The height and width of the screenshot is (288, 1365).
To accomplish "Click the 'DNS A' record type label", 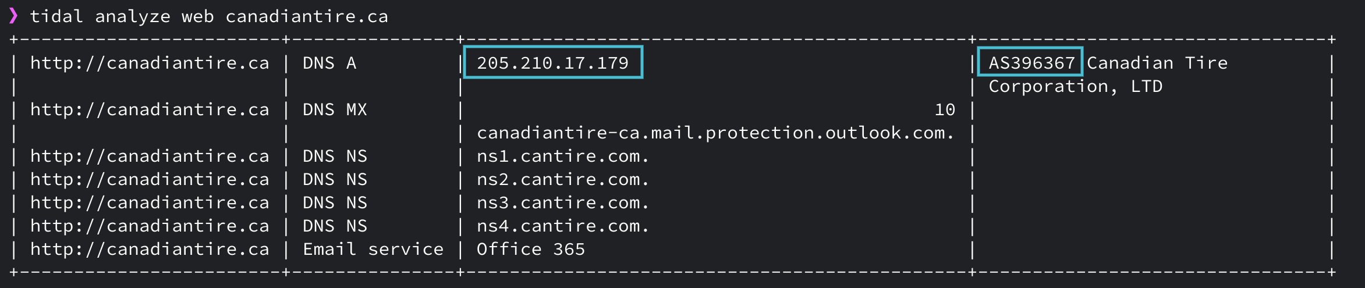I will point(329,63).
